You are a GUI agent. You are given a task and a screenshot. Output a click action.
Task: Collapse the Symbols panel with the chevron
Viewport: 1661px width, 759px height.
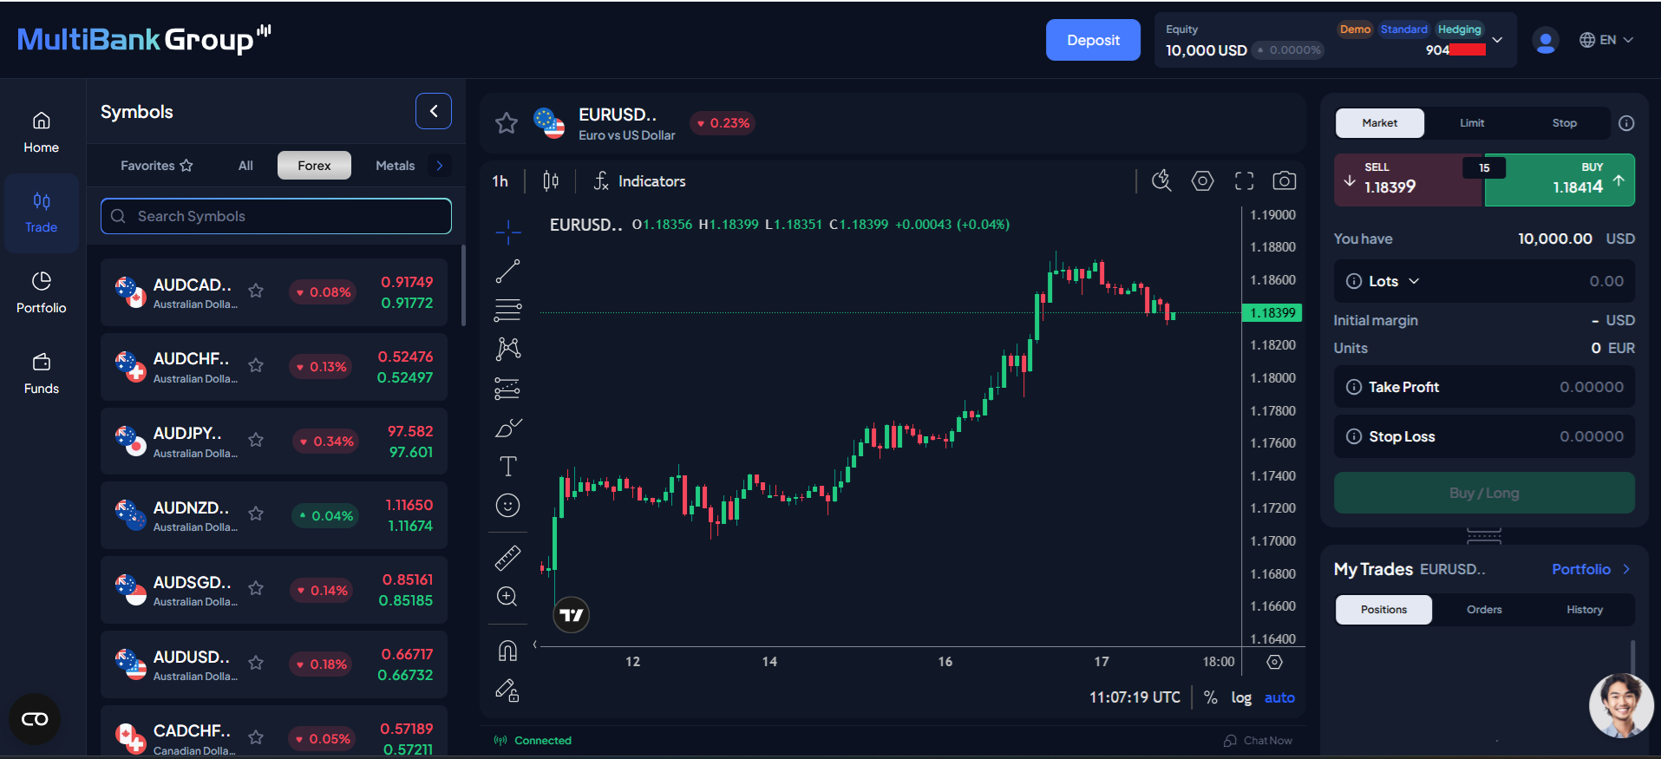click(x=434, y=111)
